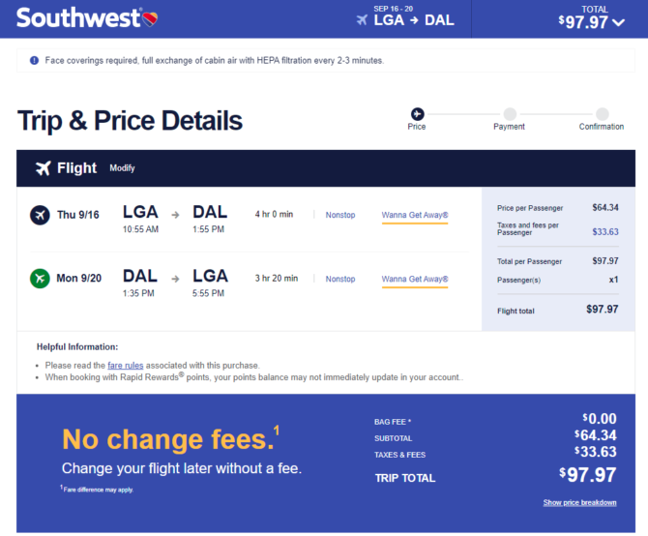Click the Southwest wordmark in the header

pyautogui.click(x=78, y=18)
